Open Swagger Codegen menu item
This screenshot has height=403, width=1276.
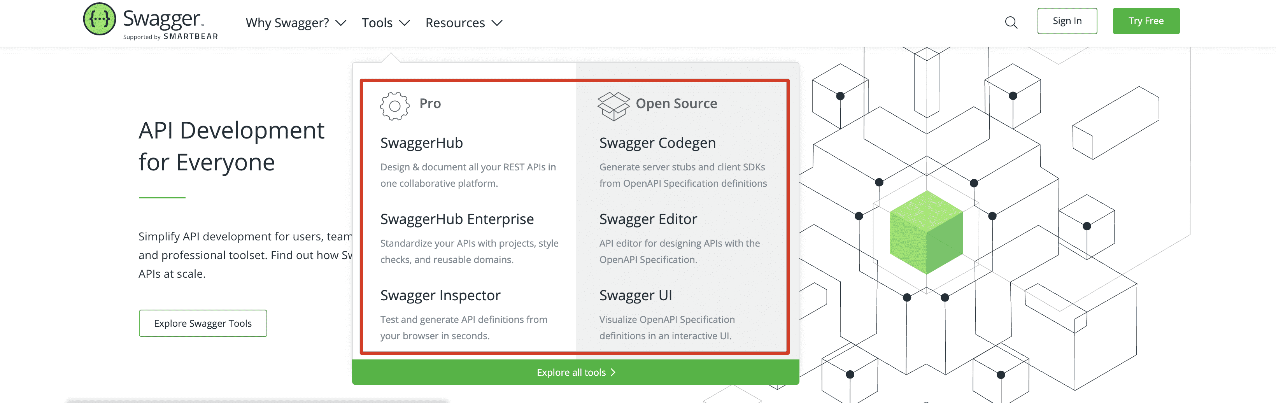pyautogui.click(x=657, y=143)
